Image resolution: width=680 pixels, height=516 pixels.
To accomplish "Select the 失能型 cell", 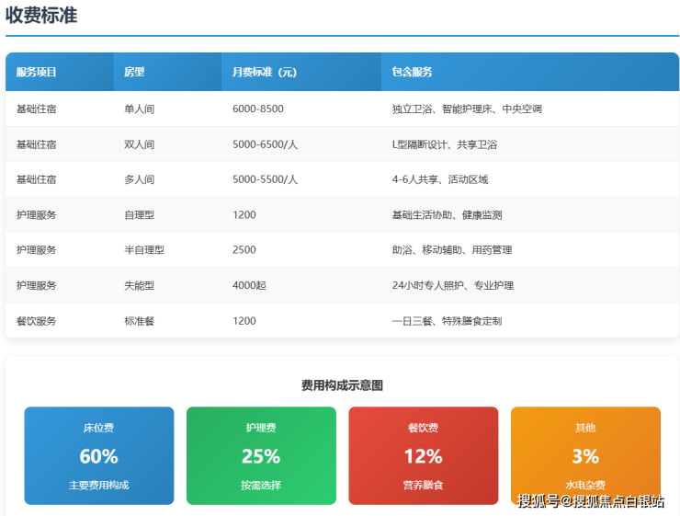I will tap(139, 286).
